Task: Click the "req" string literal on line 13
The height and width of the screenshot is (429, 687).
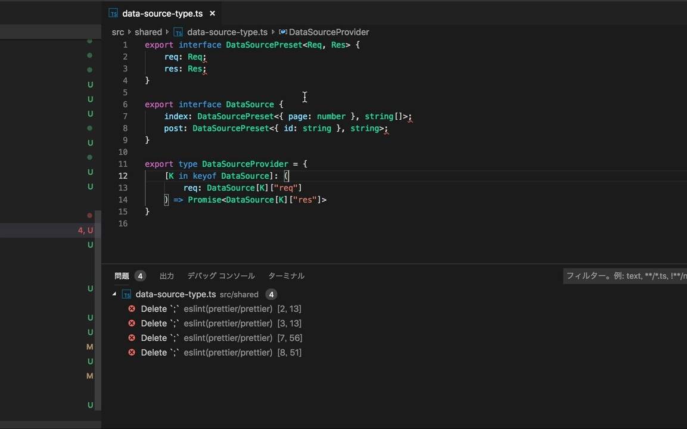Action: point(285,188)
